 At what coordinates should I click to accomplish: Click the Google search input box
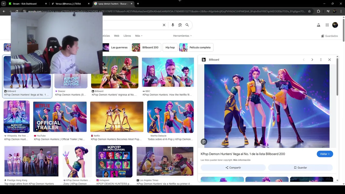[132, 25]
